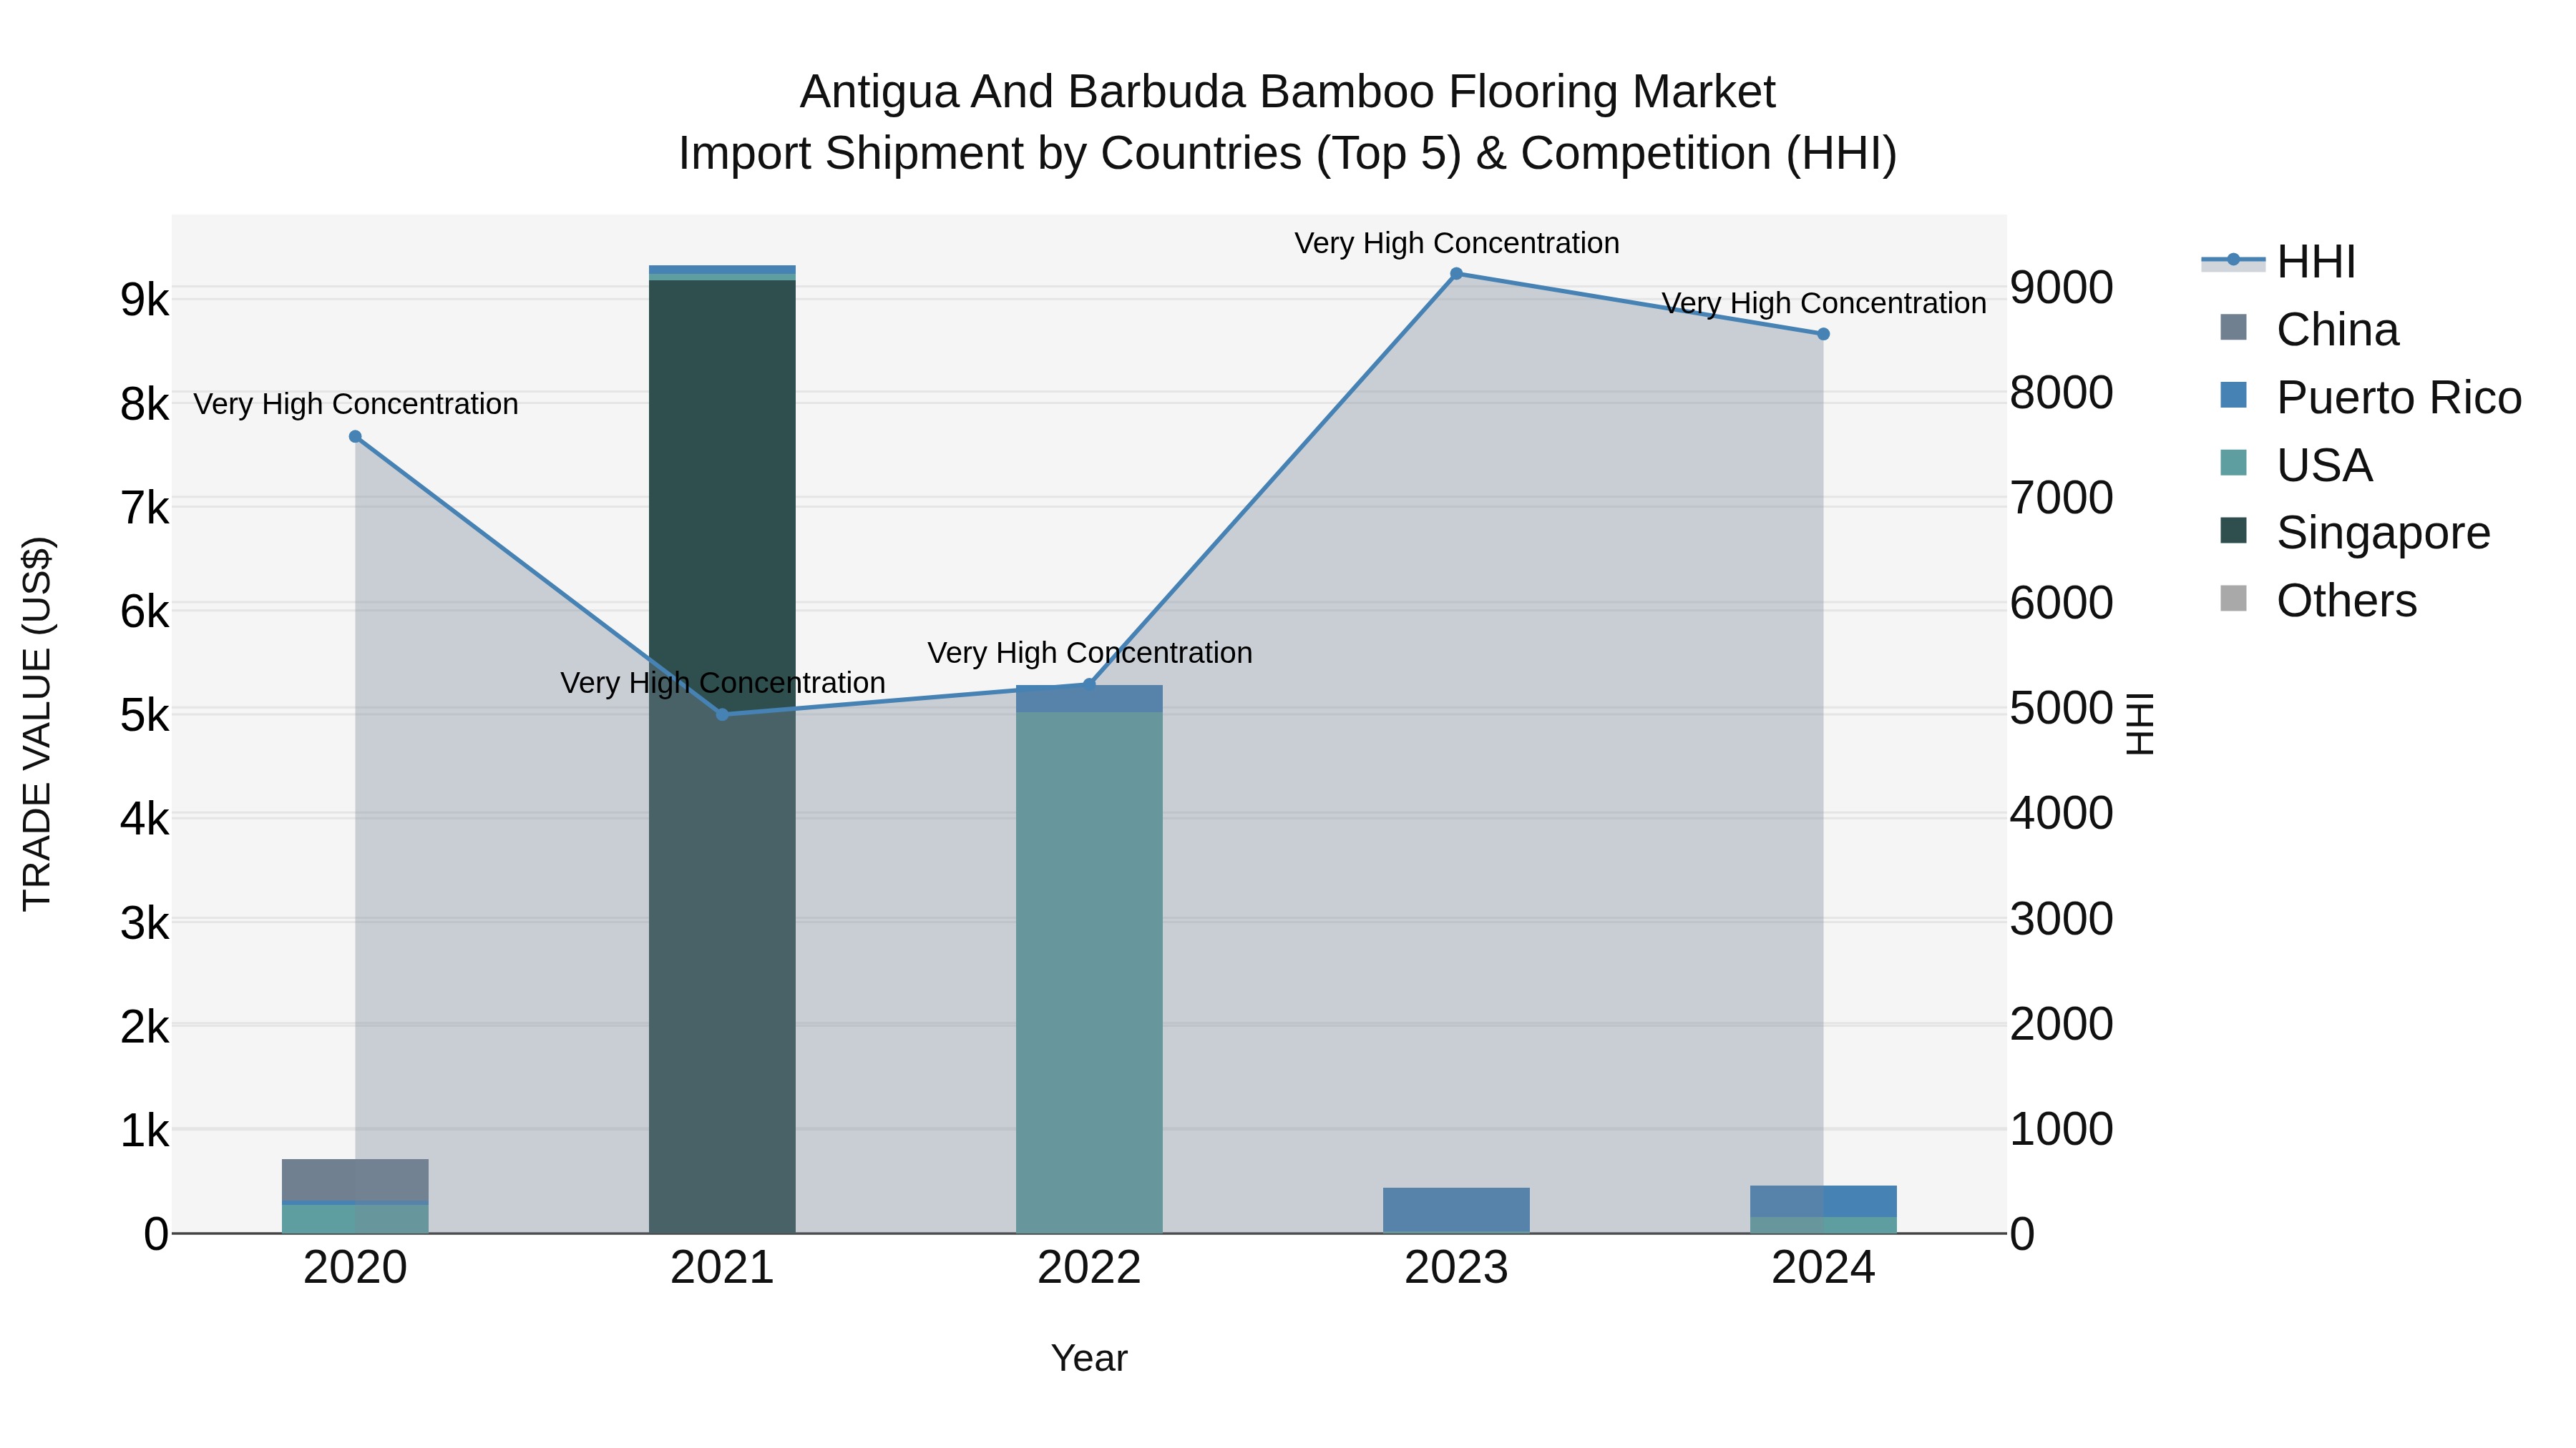Click the USA teal legend swatch
The image size is (2576, 1448).
point(2233,463)
